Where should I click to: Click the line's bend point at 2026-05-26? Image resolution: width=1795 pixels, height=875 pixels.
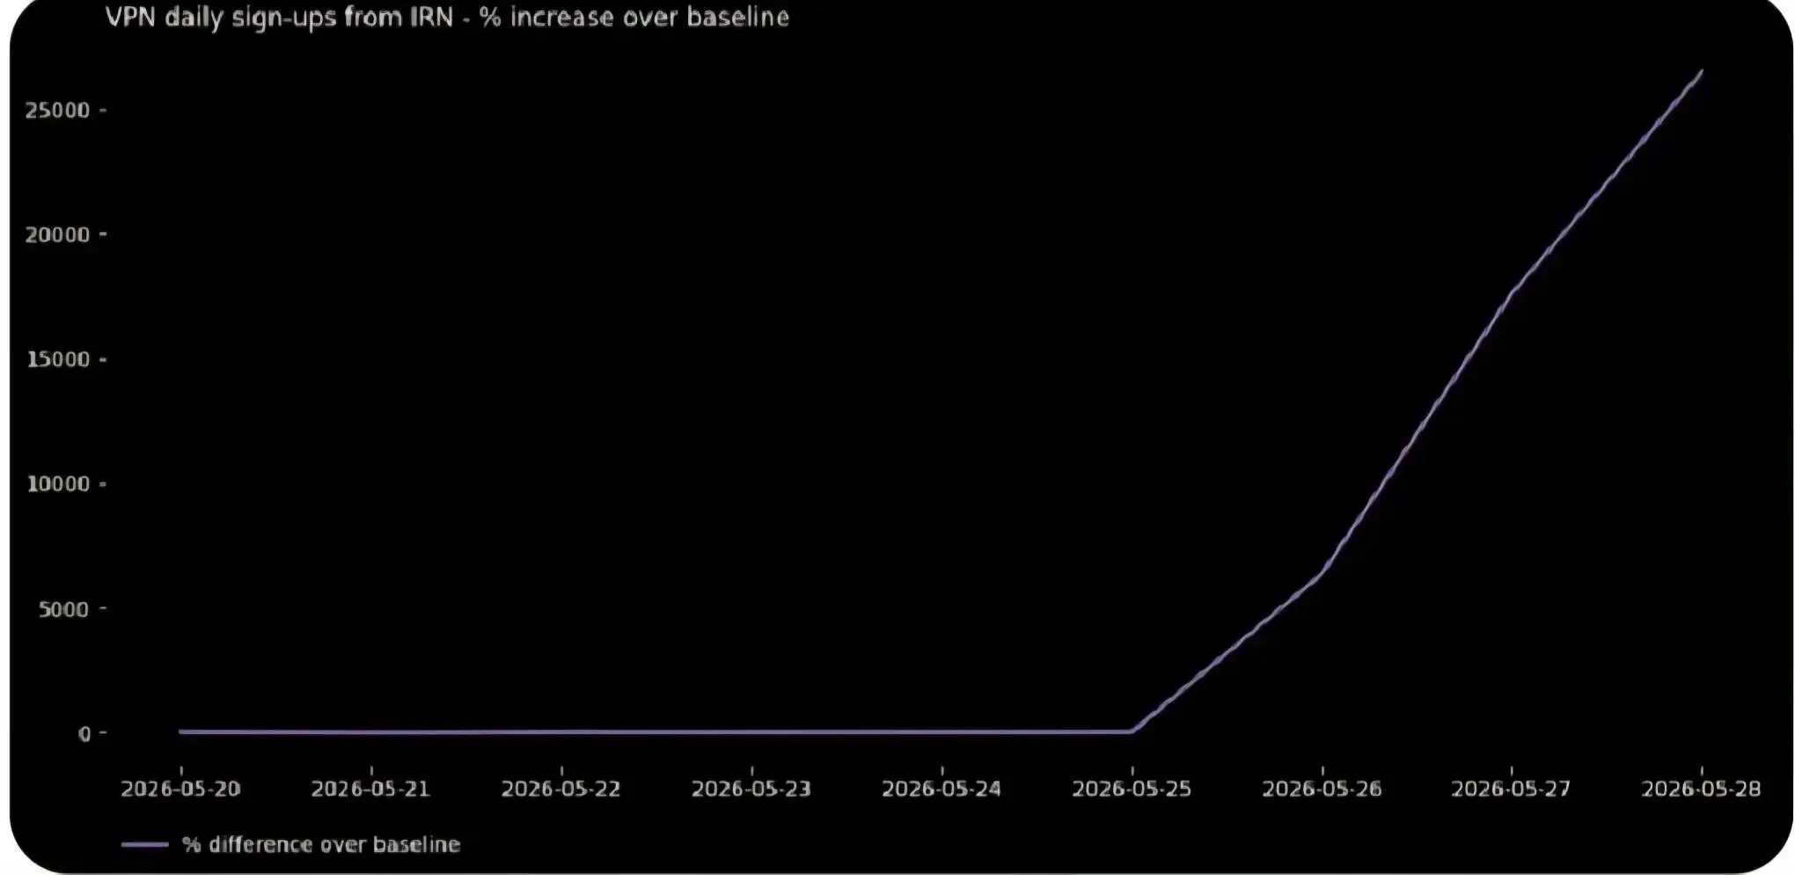pos(1322,572)
